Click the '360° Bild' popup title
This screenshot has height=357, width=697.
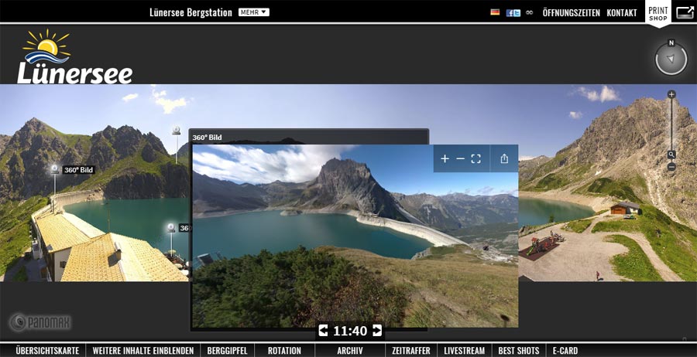[x=207, y=138]
